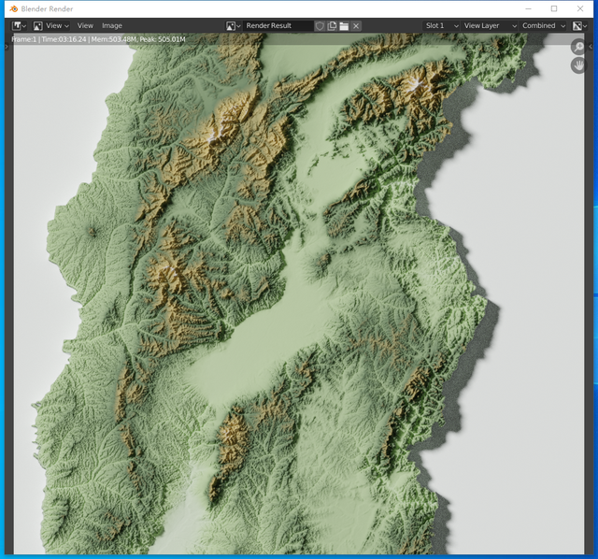Click the new image copy icon

tap(332, 25)
